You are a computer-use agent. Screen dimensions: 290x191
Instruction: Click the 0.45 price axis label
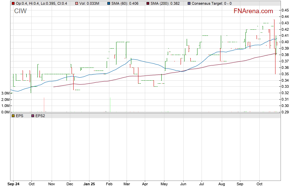pos(285,10)
